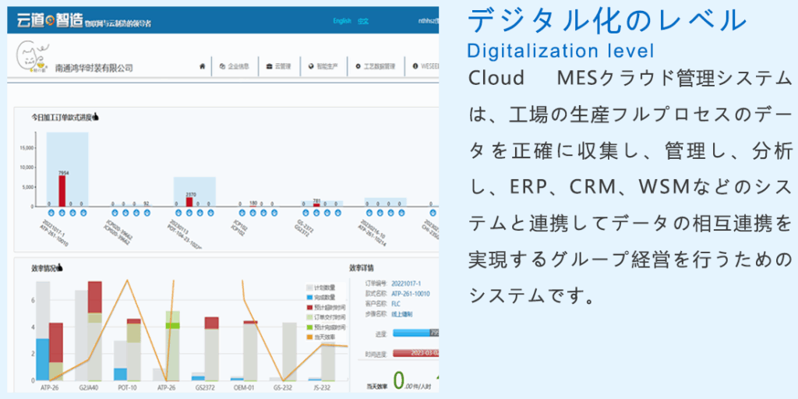798x399 pixels.
Task: Open step name link 线上缝制
Action: (401, 314)
